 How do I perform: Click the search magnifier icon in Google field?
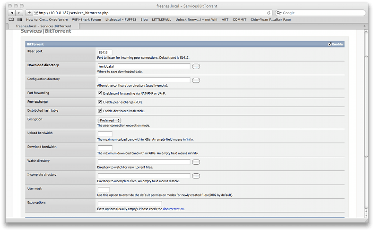(279, 13)
